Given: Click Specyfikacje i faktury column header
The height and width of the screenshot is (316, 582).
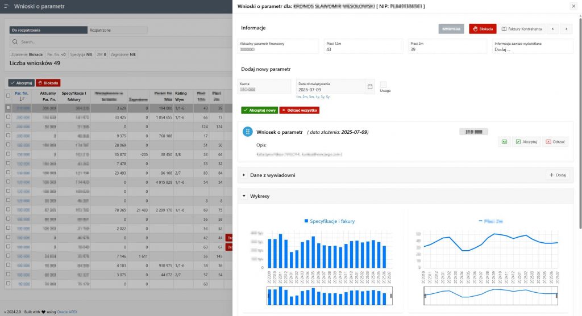Looking at the screenshot, I should 74,96.
